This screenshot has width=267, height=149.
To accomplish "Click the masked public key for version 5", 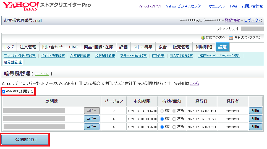I will (x=34, y=127).
